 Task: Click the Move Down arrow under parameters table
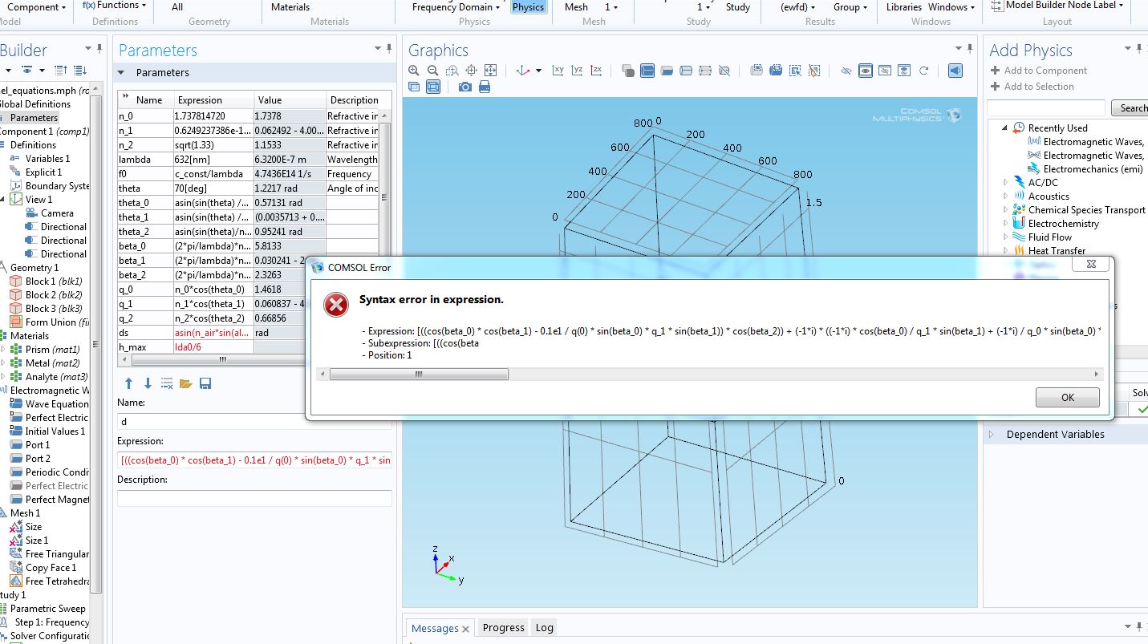[148, 383]
